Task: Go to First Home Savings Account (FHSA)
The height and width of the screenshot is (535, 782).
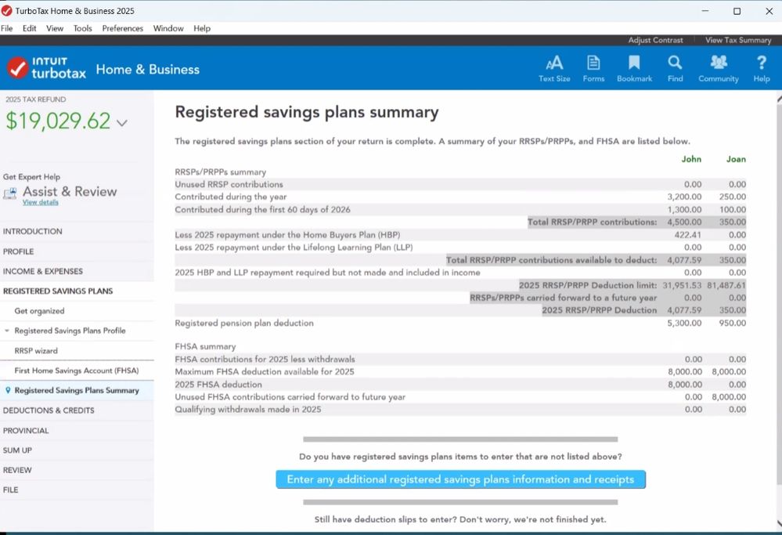Action: point(76,371)
